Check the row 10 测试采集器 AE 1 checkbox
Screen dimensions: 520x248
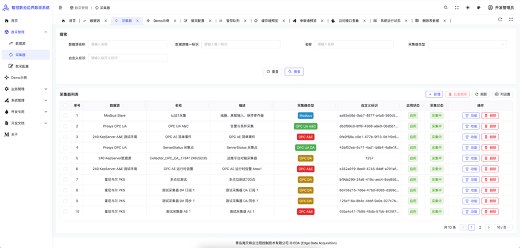pyautogui.click(x=65, y=211)
